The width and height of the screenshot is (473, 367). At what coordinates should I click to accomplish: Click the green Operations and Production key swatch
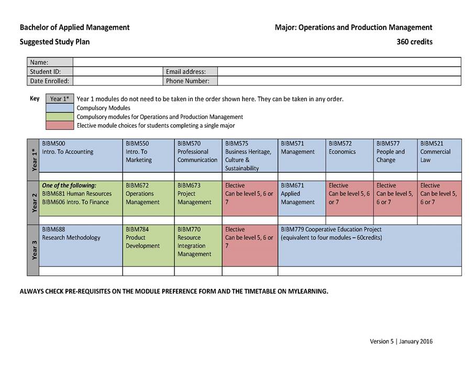click(59, 117)
